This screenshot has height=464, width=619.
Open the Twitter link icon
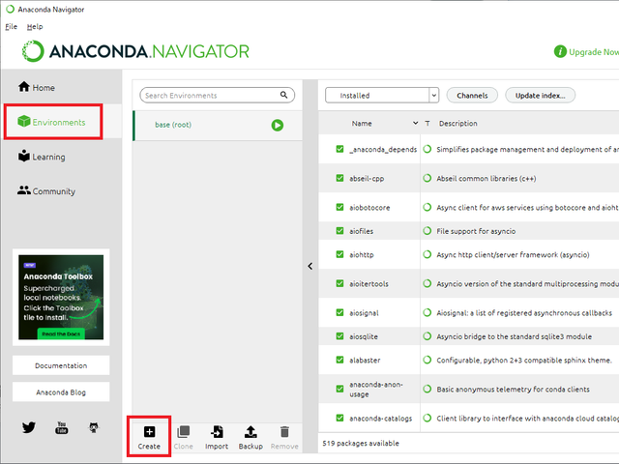(x=28, y=427)
